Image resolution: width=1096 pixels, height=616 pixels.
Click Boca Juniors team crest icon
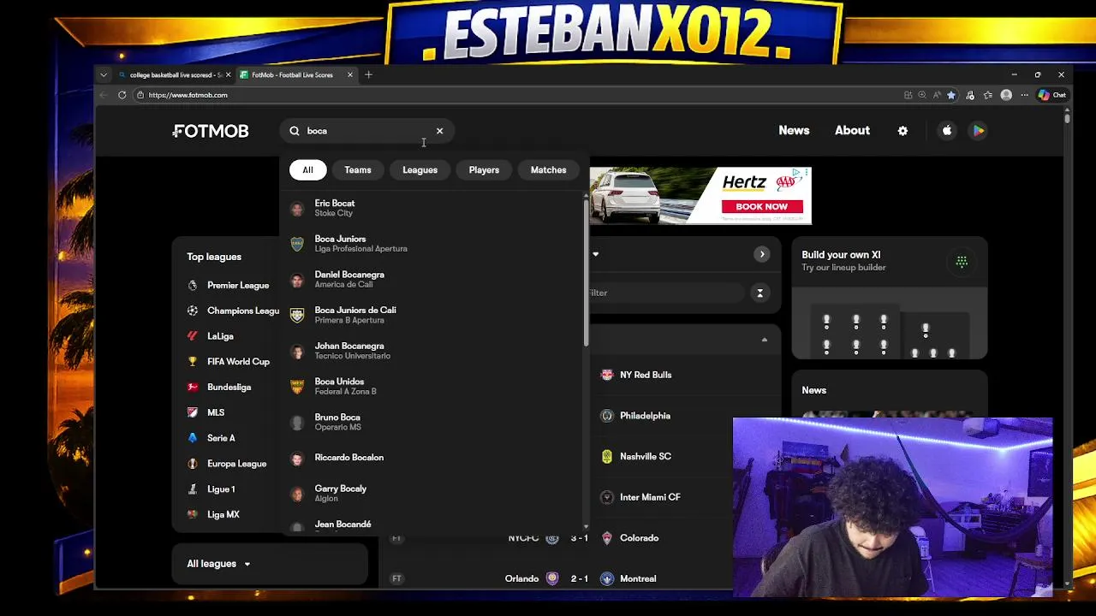point(297,244)
